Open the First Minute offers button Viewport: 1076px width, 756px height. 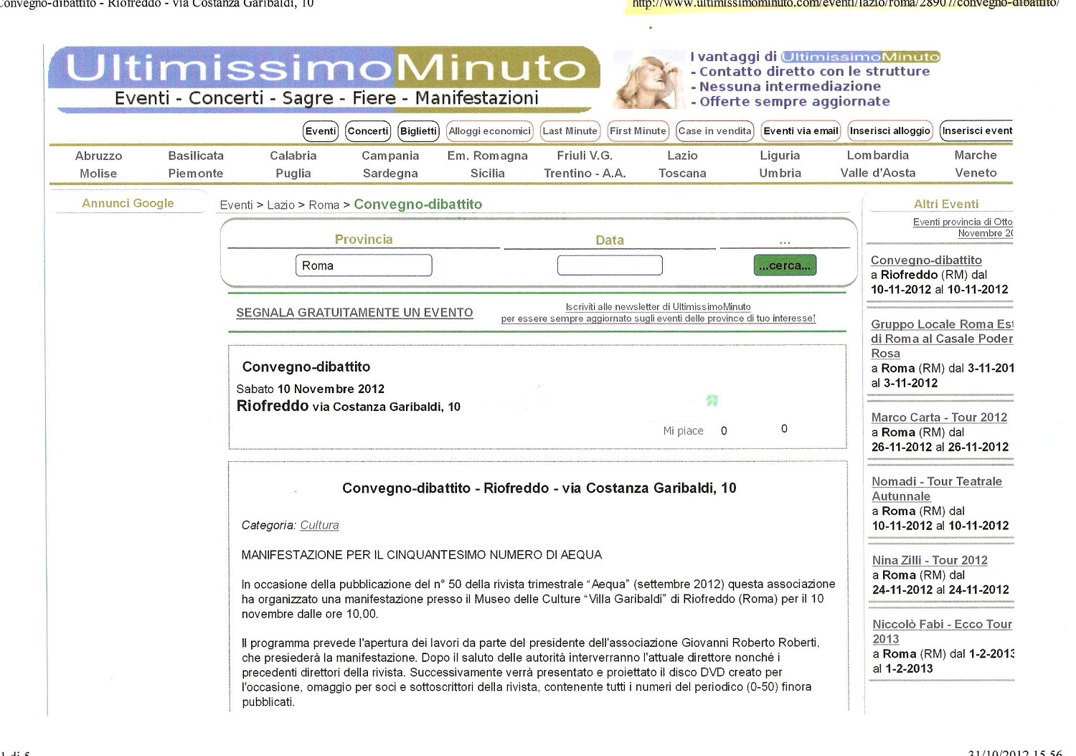638,131
